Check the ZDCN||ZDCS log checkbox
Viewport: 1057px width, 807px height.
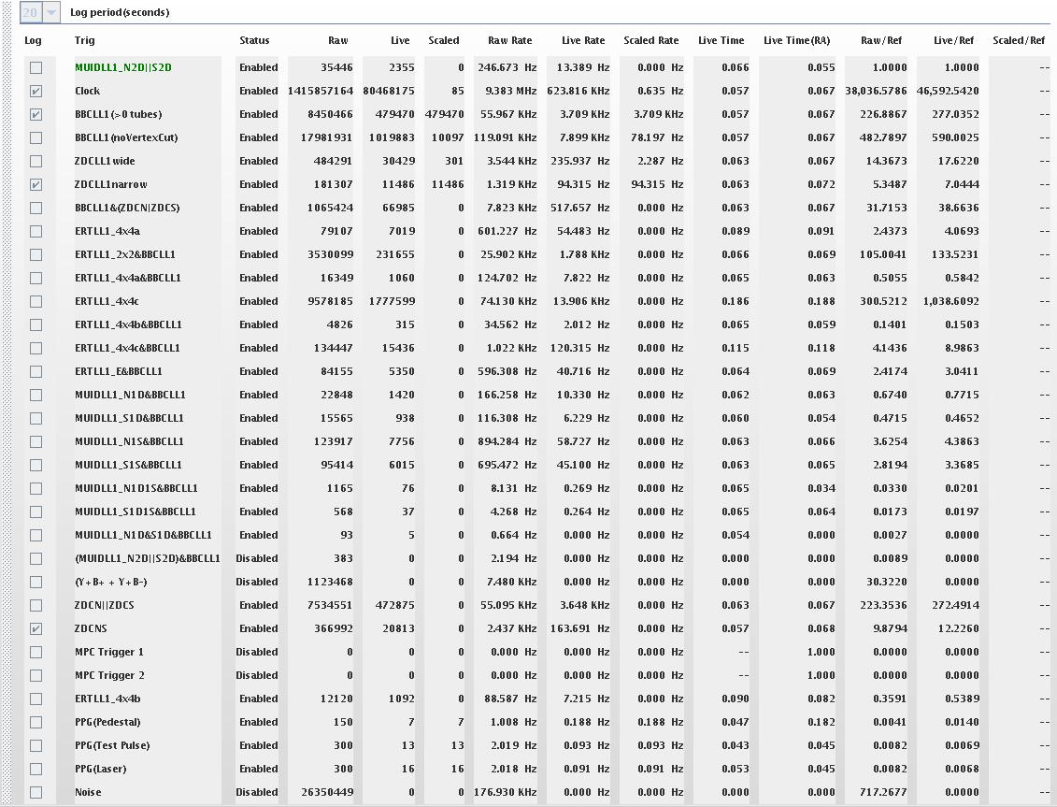click(x=36, y=606)
